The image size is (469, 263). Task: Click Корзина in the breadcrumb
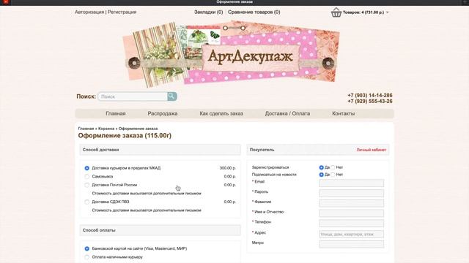[x=106, y=129]
